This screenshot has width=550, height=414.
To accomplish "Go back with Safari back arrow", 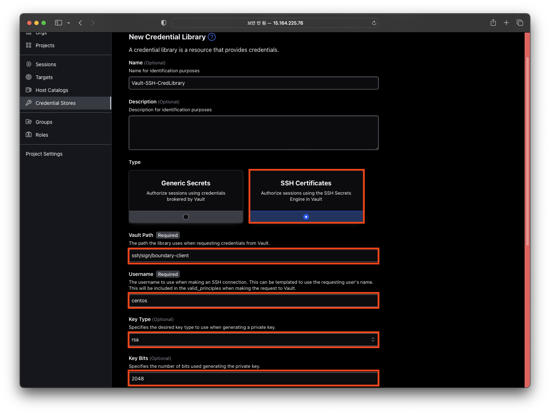I will tap(80, 23).
